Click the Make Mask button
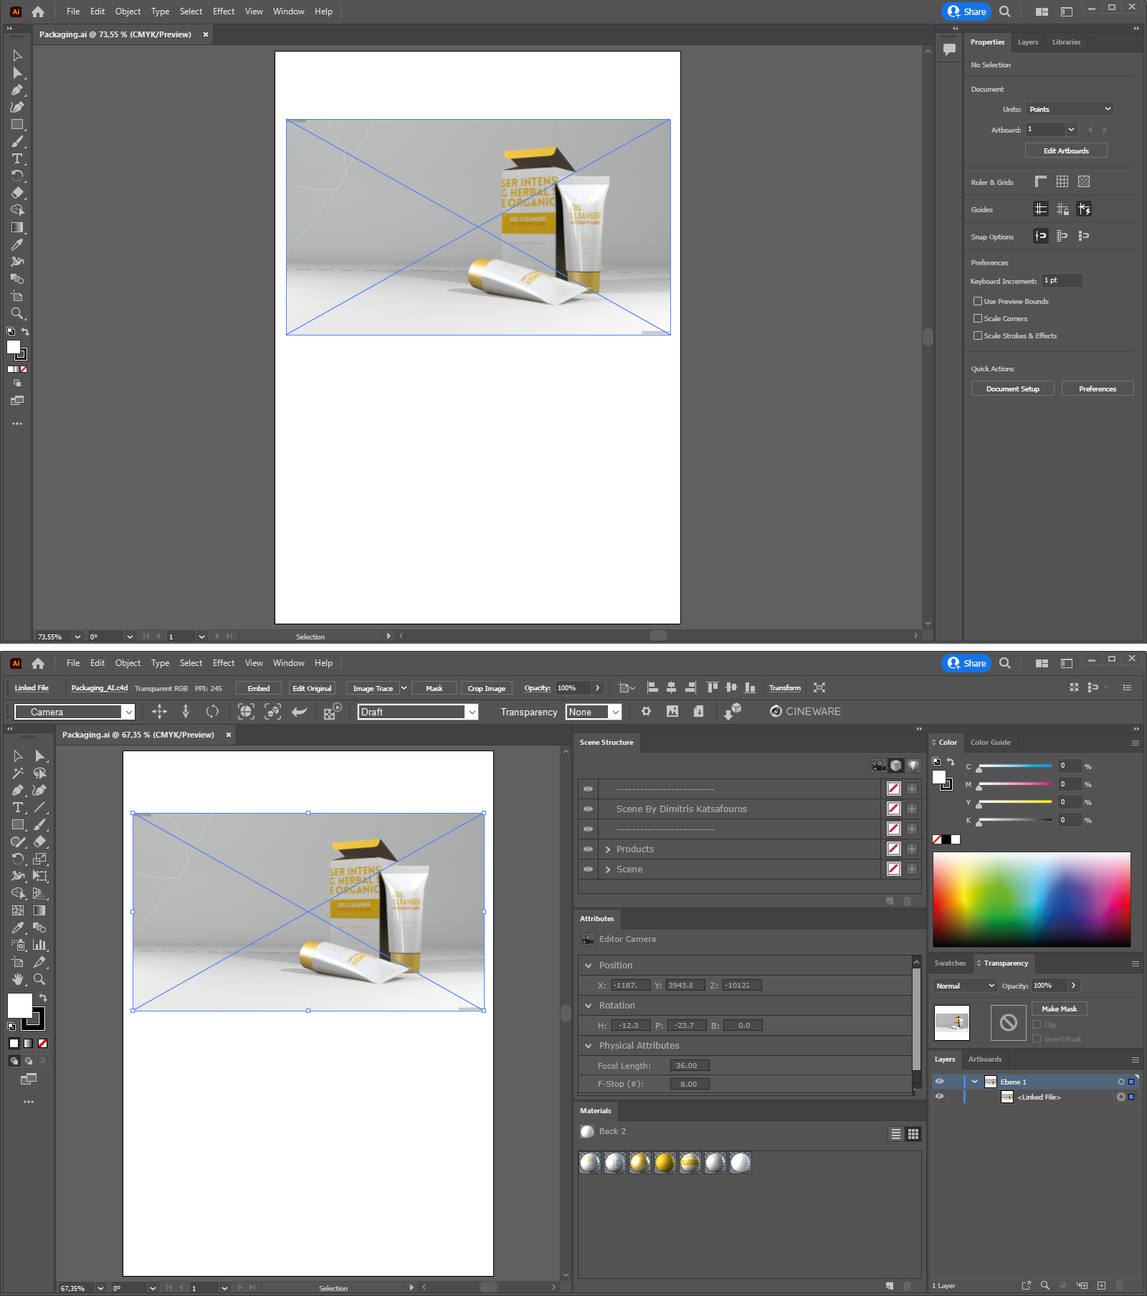The image size is (1147, 1296). pyautogui.click(x=1060, y=1009)
